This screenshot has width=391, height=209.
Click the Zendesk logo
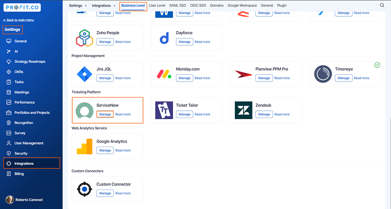[x=243, y=110]
